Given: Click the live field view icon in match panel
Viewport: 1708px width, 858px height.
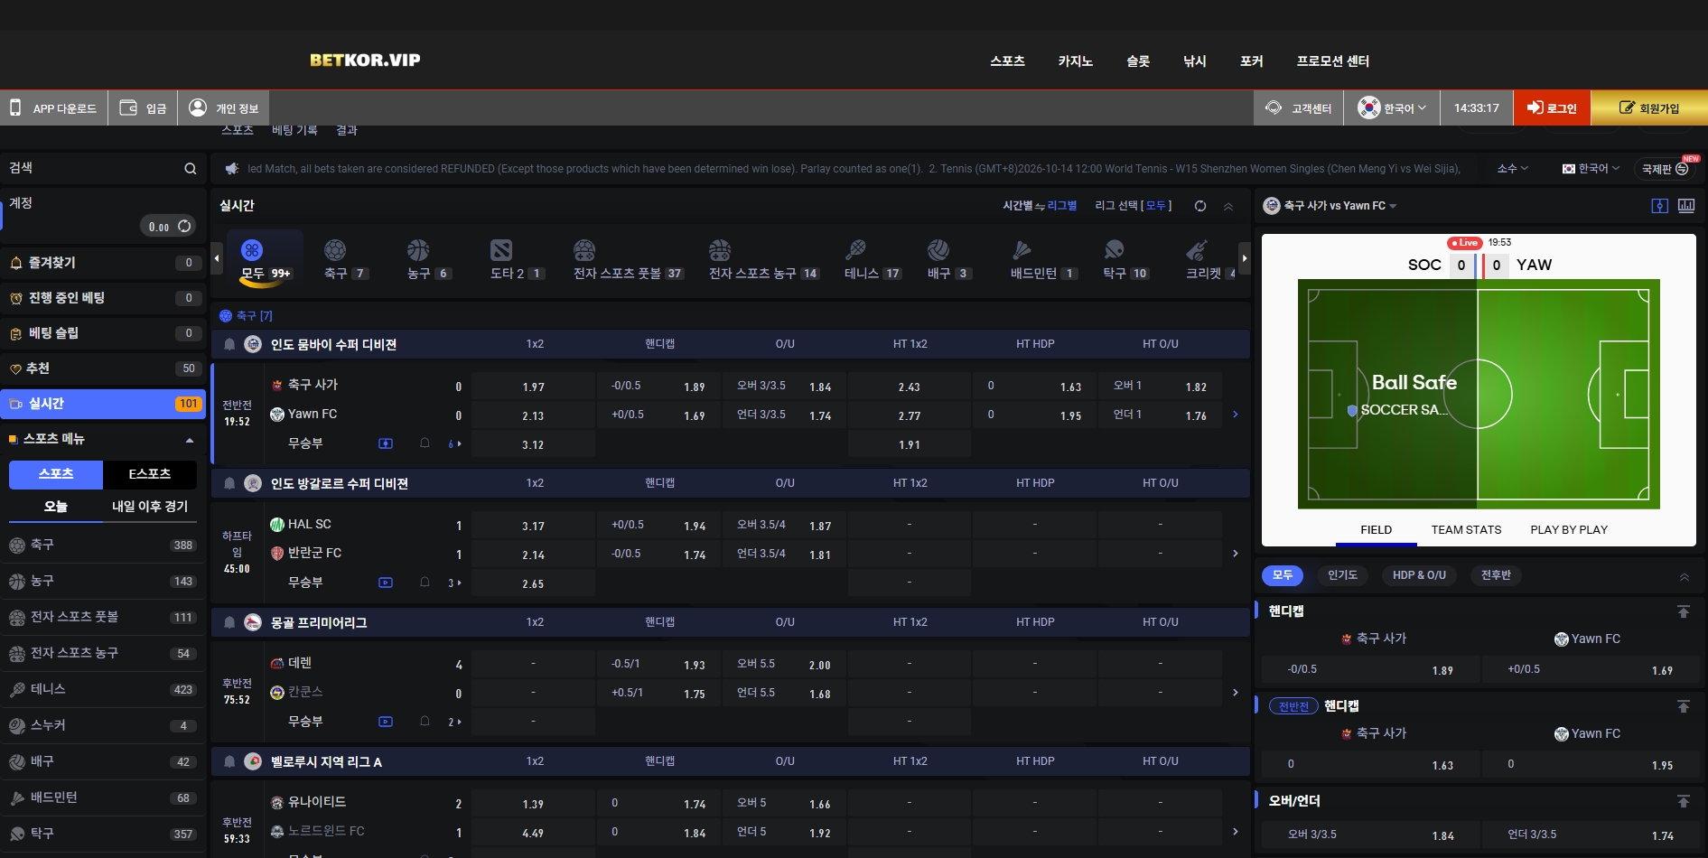Looking at the screenshot, I should pos(1660,206).
